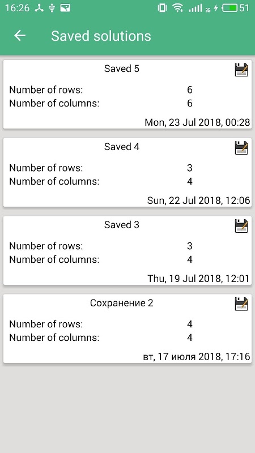The height and width of the screenshot is (453, 255).
Task: Open the Saved 4 solution title
Action: coord(122,147)
